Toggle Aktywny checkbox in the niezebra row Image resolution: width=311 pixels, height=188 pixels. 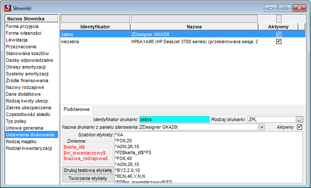(x=279, y=41)
